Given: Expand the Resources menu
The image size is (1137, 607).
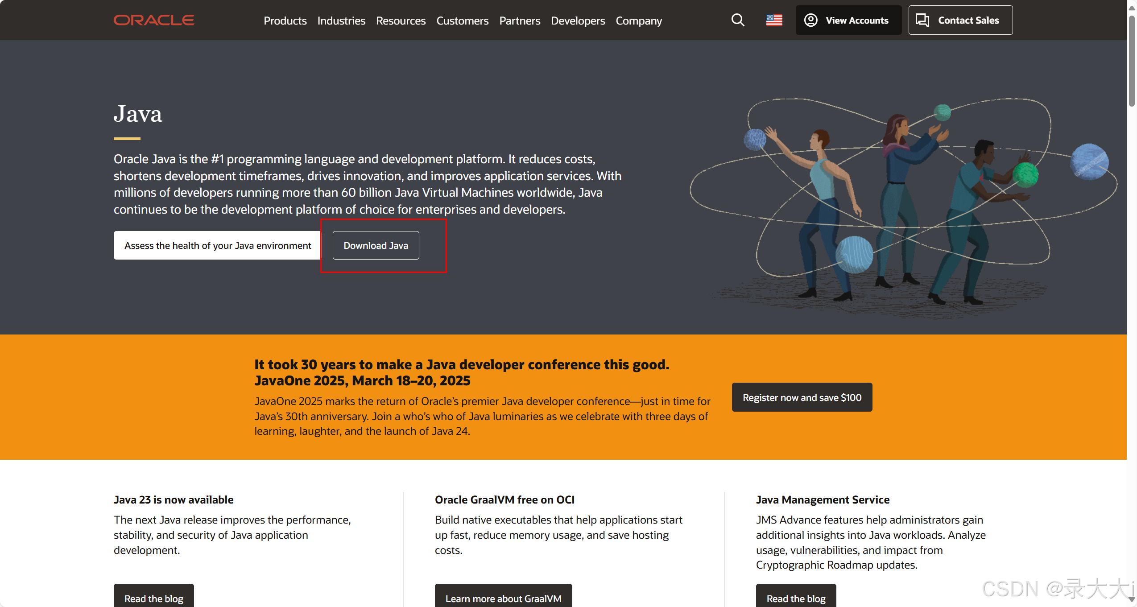Looking at the screenshot, I should click(401, 21).
